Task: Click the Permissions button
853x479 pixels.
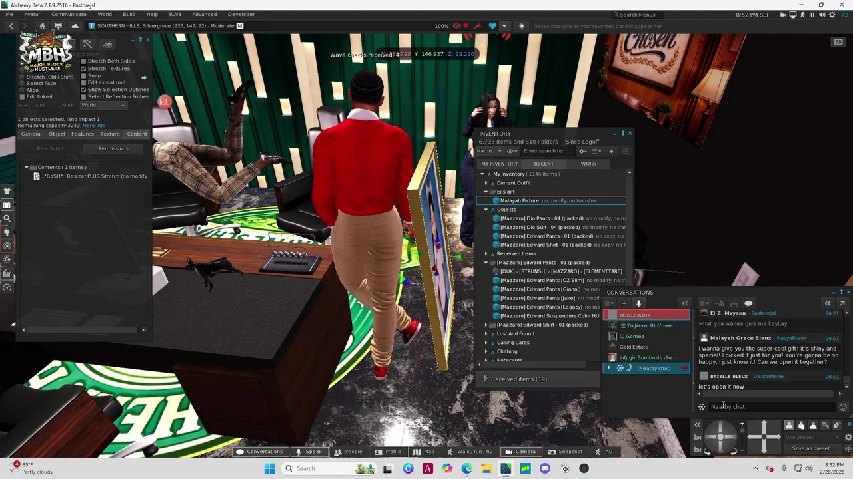Action: [113, 148]
